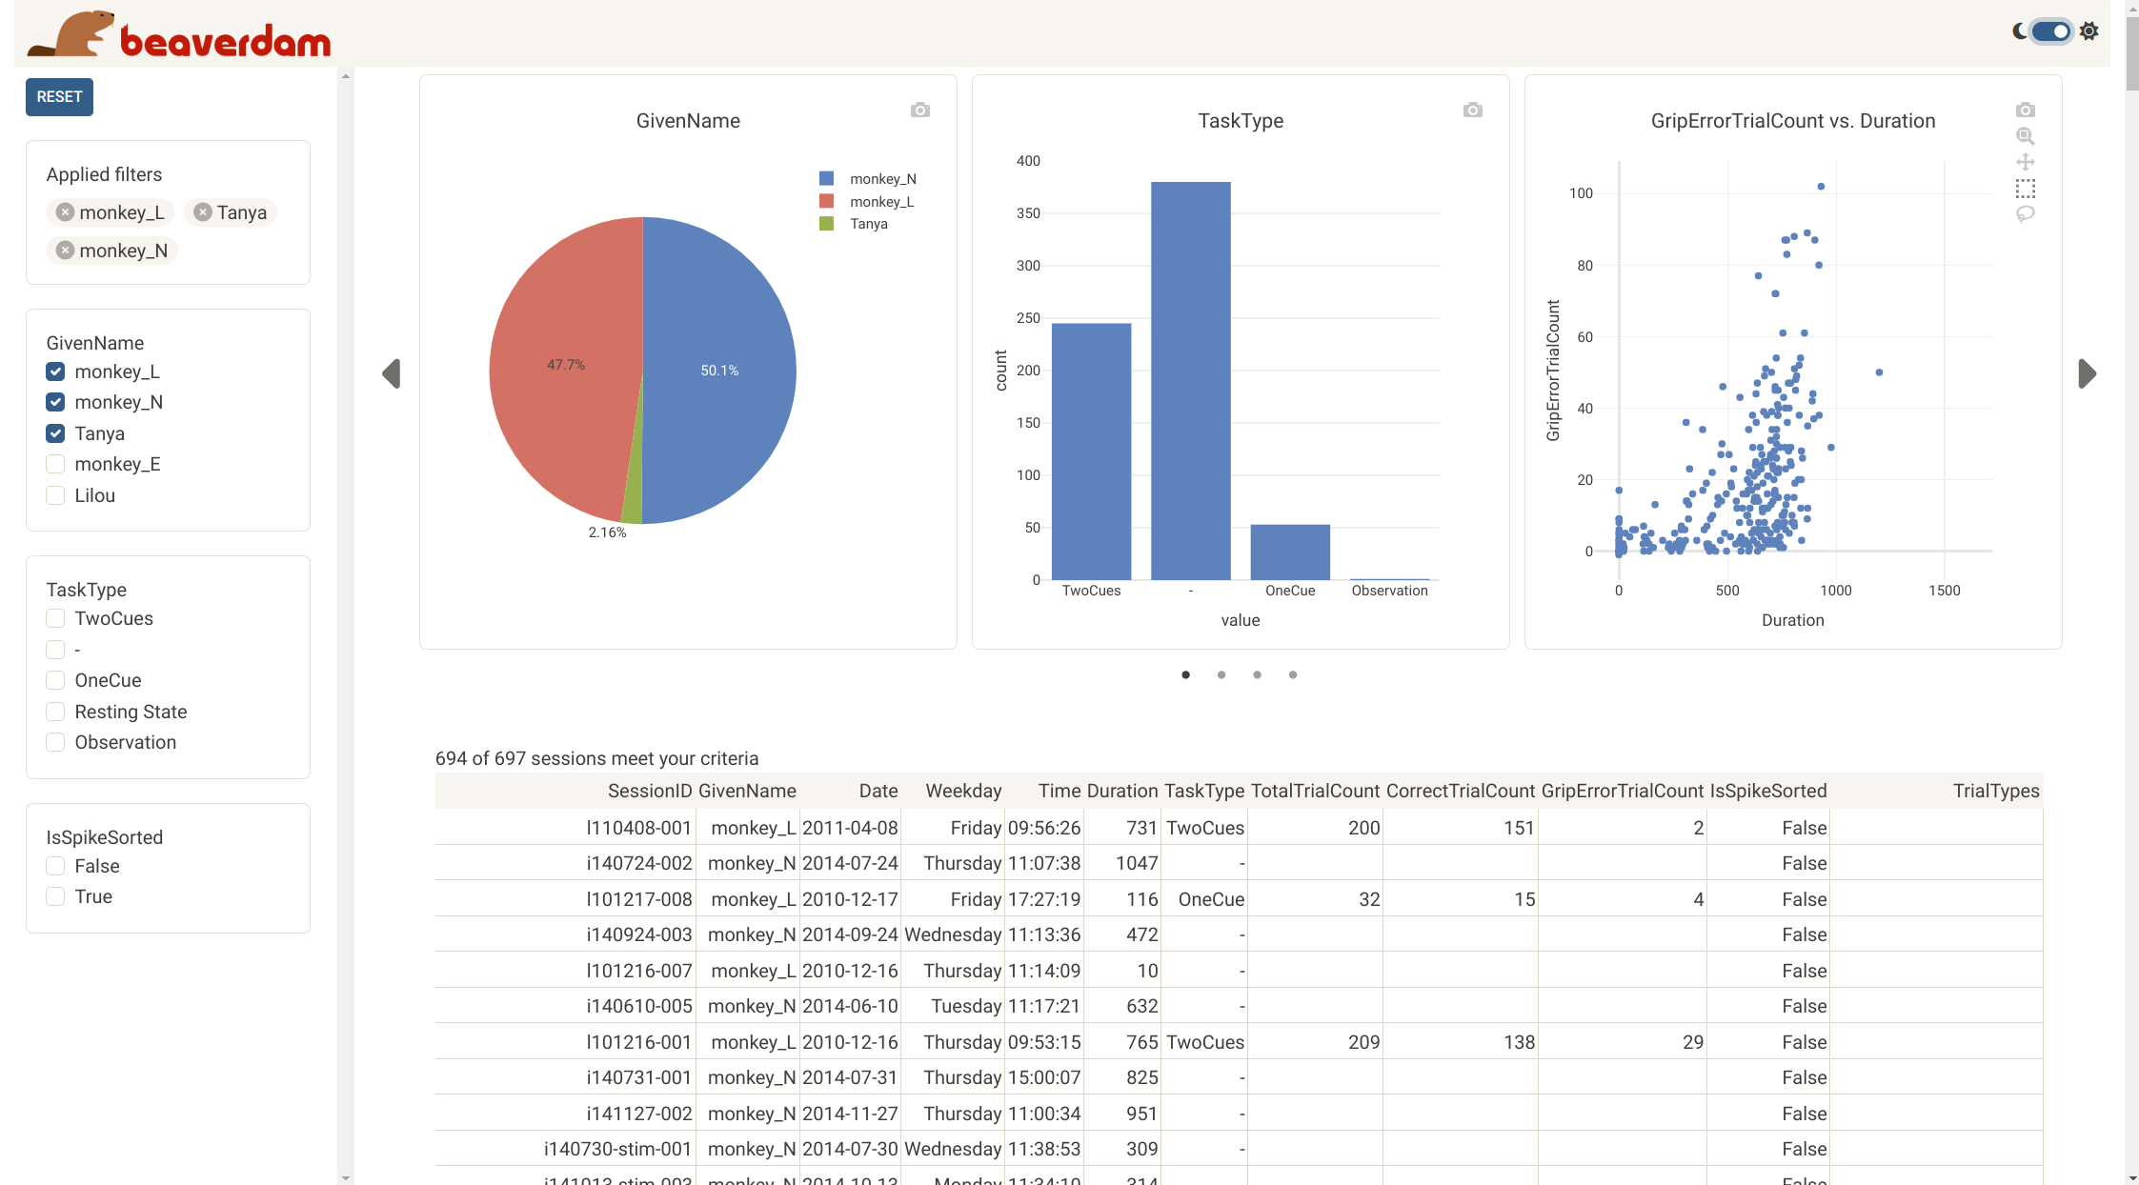Select the pan tool on scatter plot

(2025, 162)
